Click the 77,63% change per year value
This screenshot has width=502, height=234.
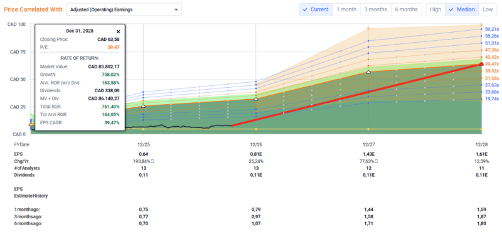(368, 162)
